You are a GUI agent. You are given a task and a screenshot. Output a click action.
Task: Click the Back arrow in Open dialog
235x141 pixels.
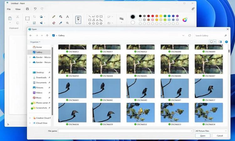click(31, 35)
